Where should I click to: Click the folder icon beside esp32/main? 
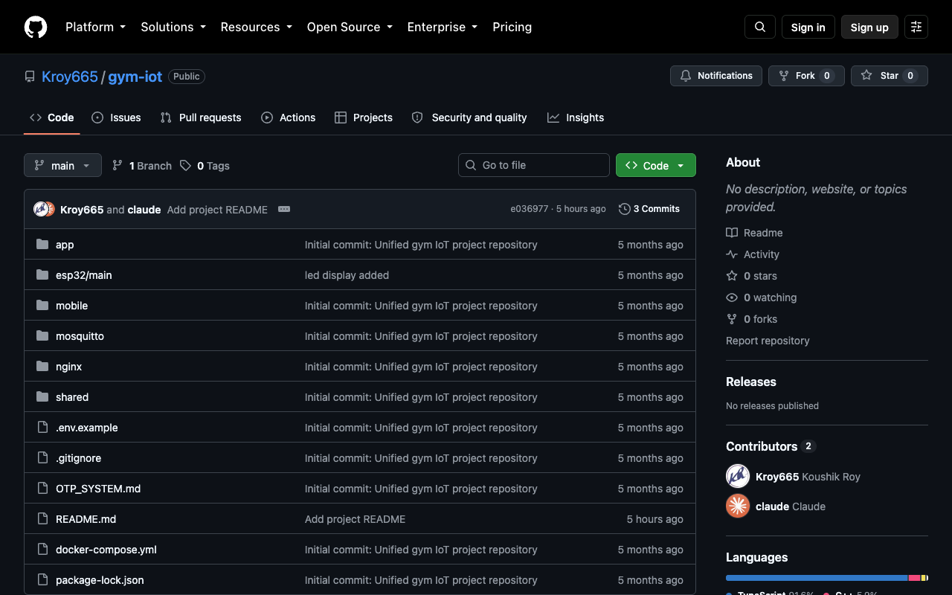point(42,275)
